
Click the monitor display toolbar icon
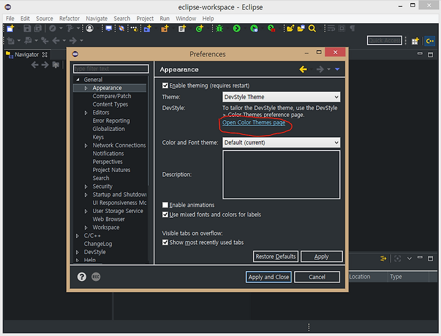[x=108, y=28]
